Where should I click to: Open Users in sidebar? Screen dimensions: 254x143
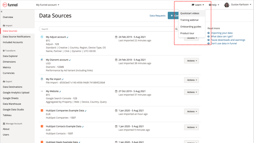point(6,135)
